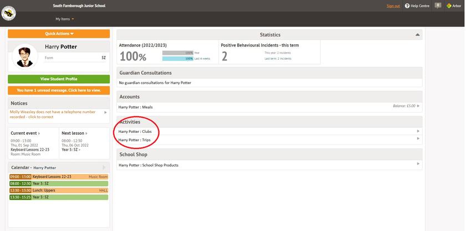Click the Notices header

click(59, 104)
